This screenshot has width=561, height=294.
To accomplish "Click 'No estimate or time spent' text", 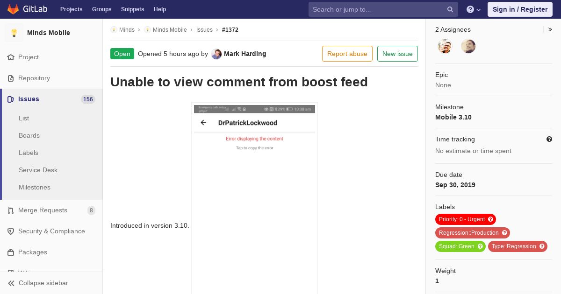I will (x=473, y=151).
